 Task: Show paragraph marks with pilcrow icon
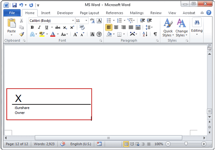click(155, 34)
